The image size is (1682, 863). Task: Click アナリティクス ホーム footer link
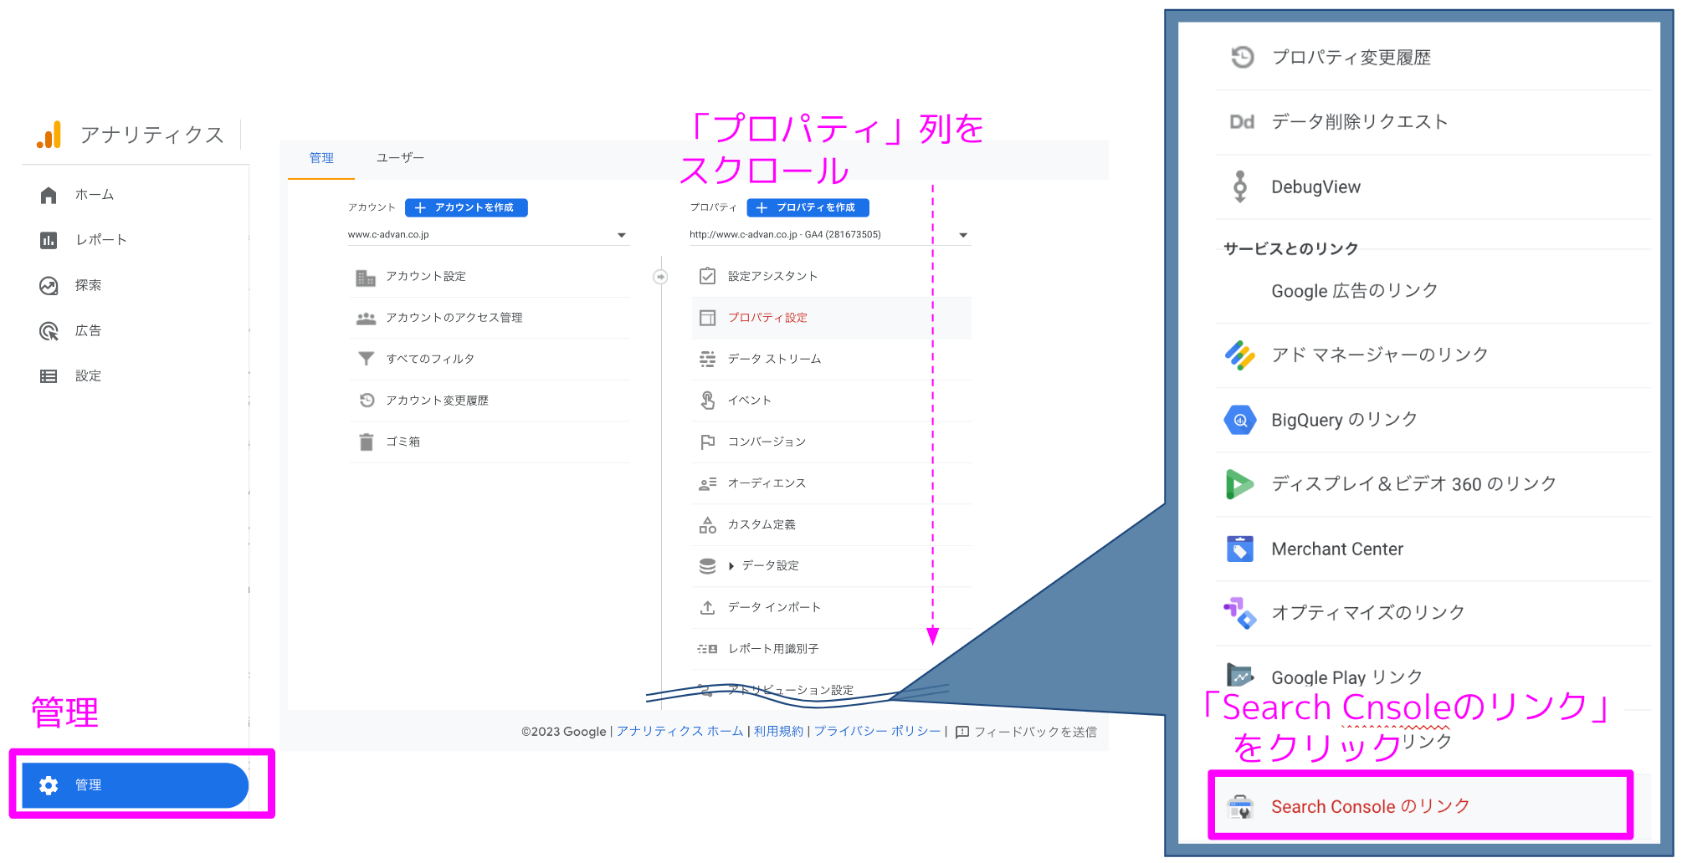coord(679,731)
